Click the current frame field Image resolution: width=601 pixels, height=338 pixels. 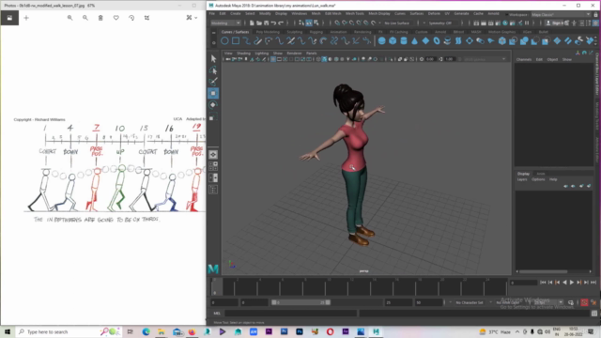click(523, 283)
